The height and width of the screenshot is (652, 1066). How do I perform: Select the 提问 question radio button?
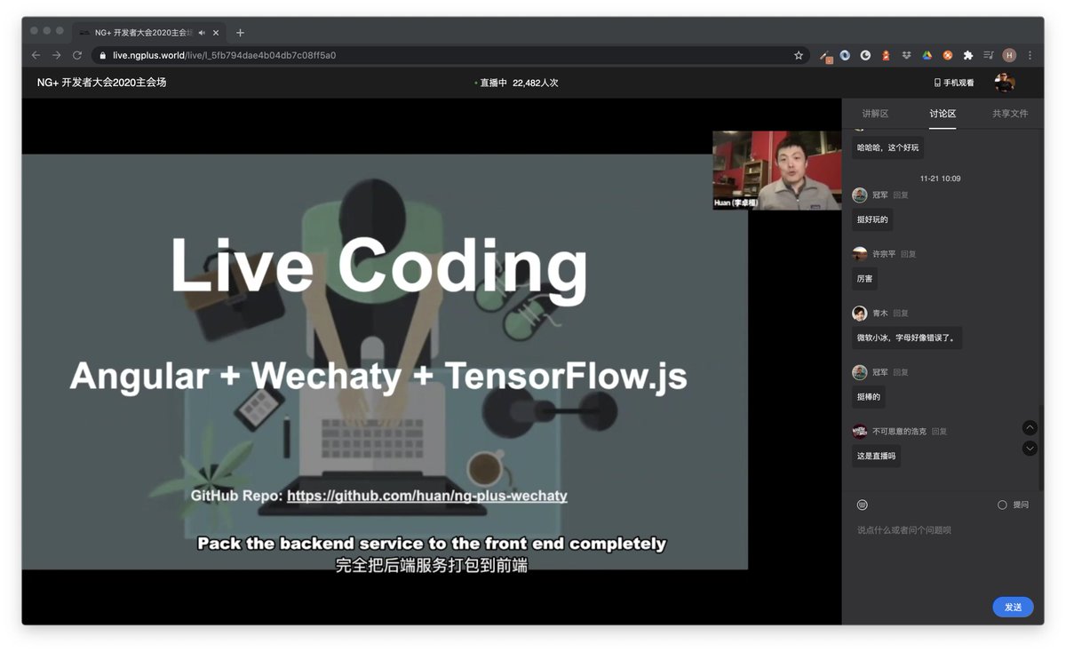pyautogui.click(x=1002, y=504)
